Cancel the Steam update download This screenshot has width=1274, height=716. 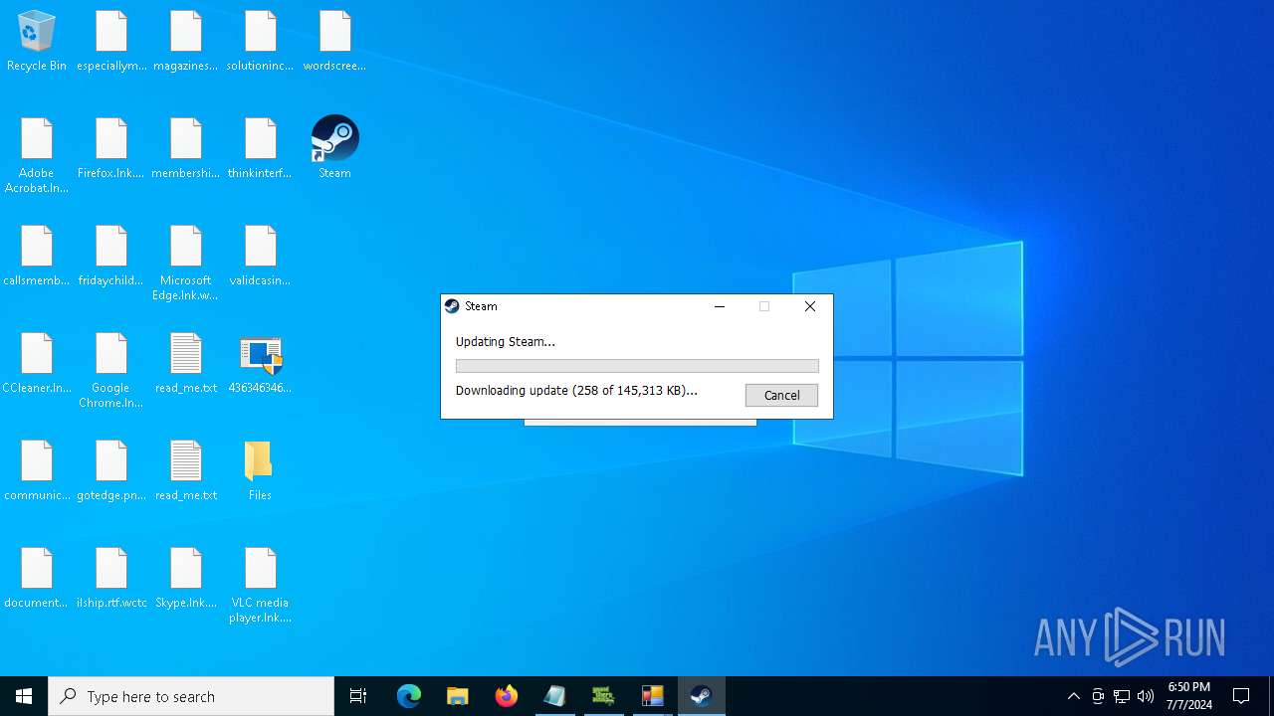click(781, 395)
